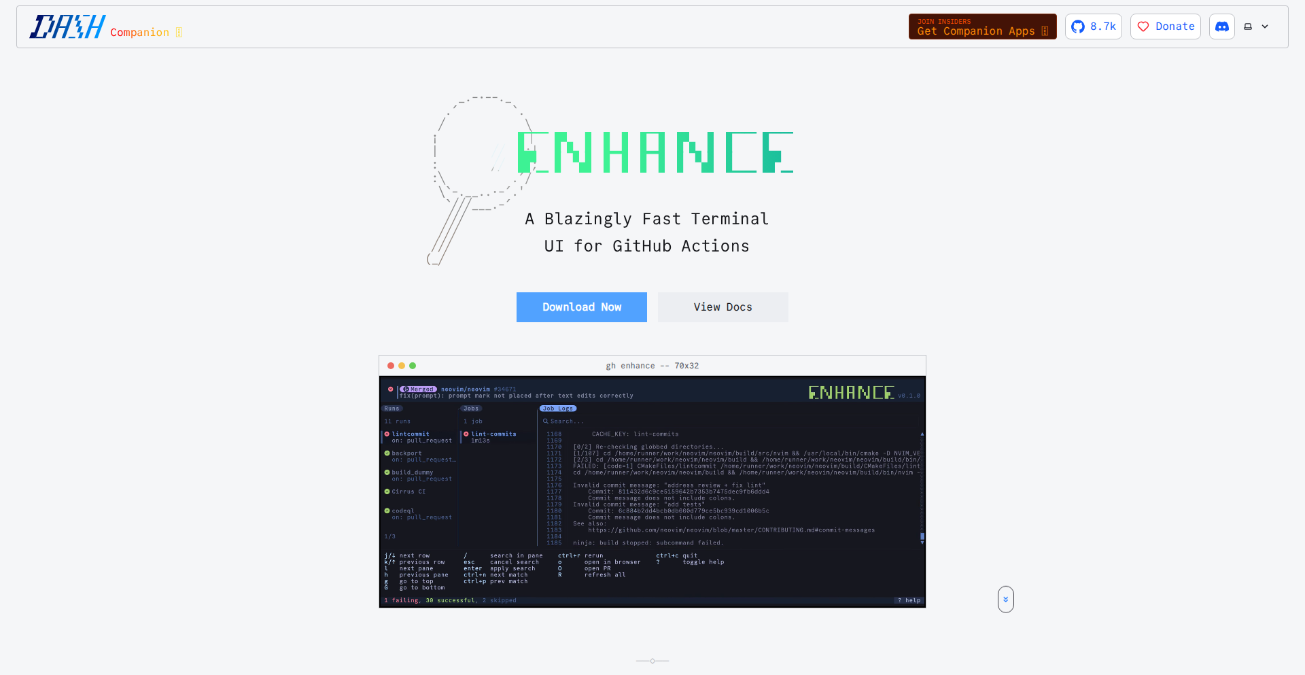This screenshot has height=675, width=1305.
Task: Click the Donate button
Action: 1165,27
